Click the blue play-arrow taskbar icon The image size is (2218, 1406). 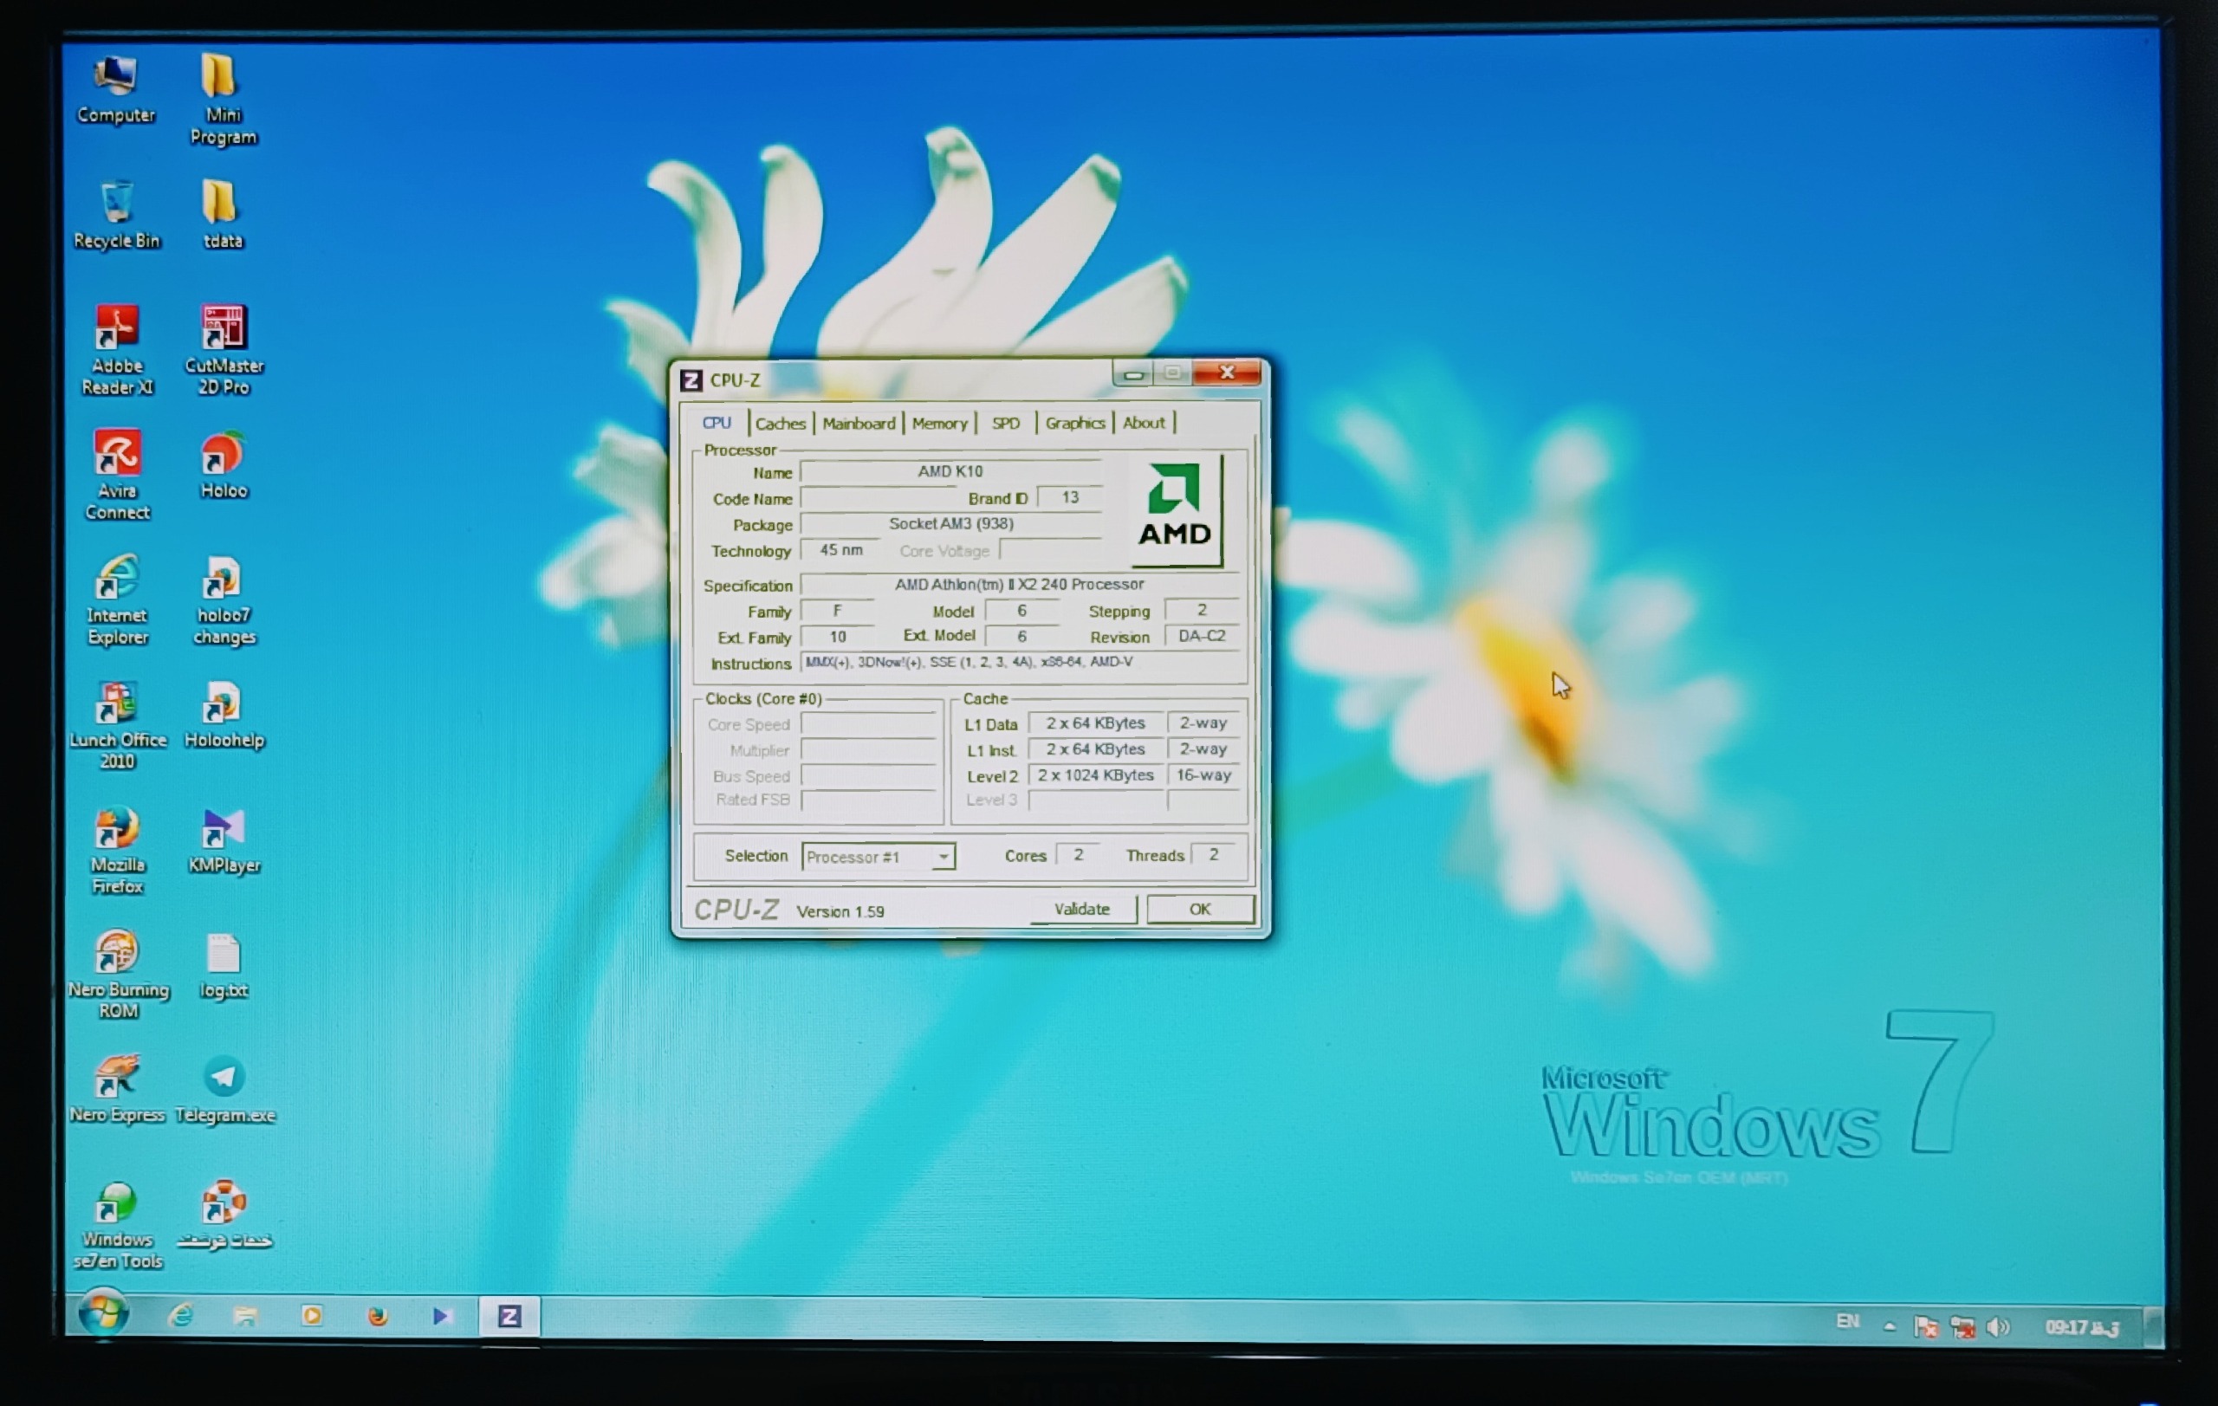click(441, 1316)
